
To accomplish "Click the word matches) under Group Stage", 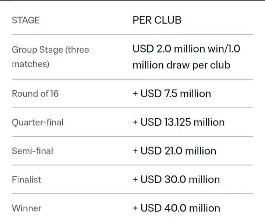I will tap(31, 64).
